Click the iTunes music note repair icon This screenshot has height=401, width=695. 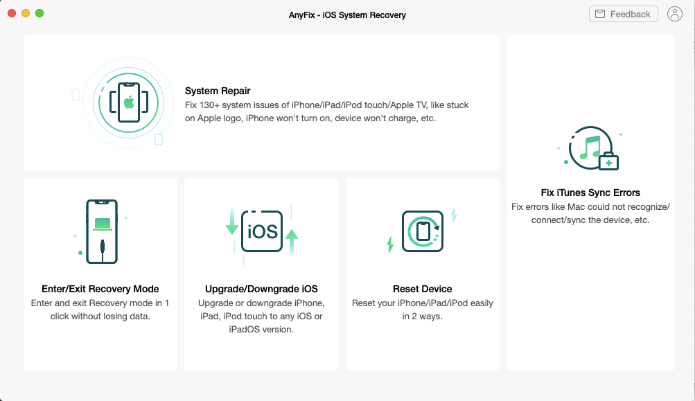pos(590,149)
